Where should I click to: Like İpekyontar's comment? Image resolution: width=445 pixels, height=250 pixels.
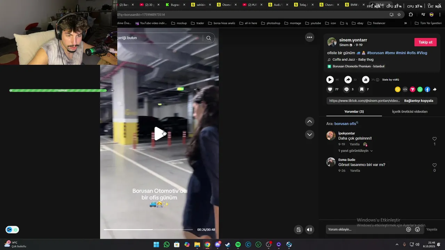[434, 139]
